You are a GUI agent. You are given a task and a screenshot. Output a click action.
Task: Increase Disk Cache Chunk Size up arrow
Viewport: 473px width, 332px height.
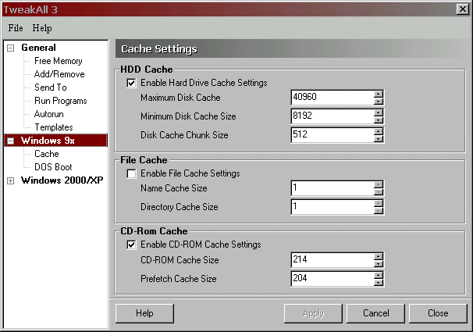(379, 131)
